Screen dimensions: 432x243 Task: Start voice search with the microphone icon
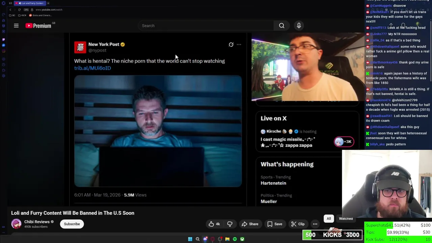point(299,26)
